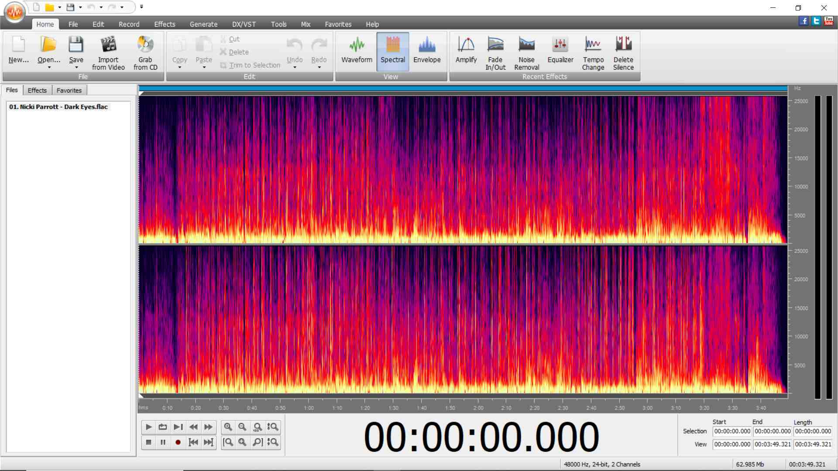This screenshot has width=838, height=471.
Task: Expand quick access save dropdown arrow
Action: 81,7
